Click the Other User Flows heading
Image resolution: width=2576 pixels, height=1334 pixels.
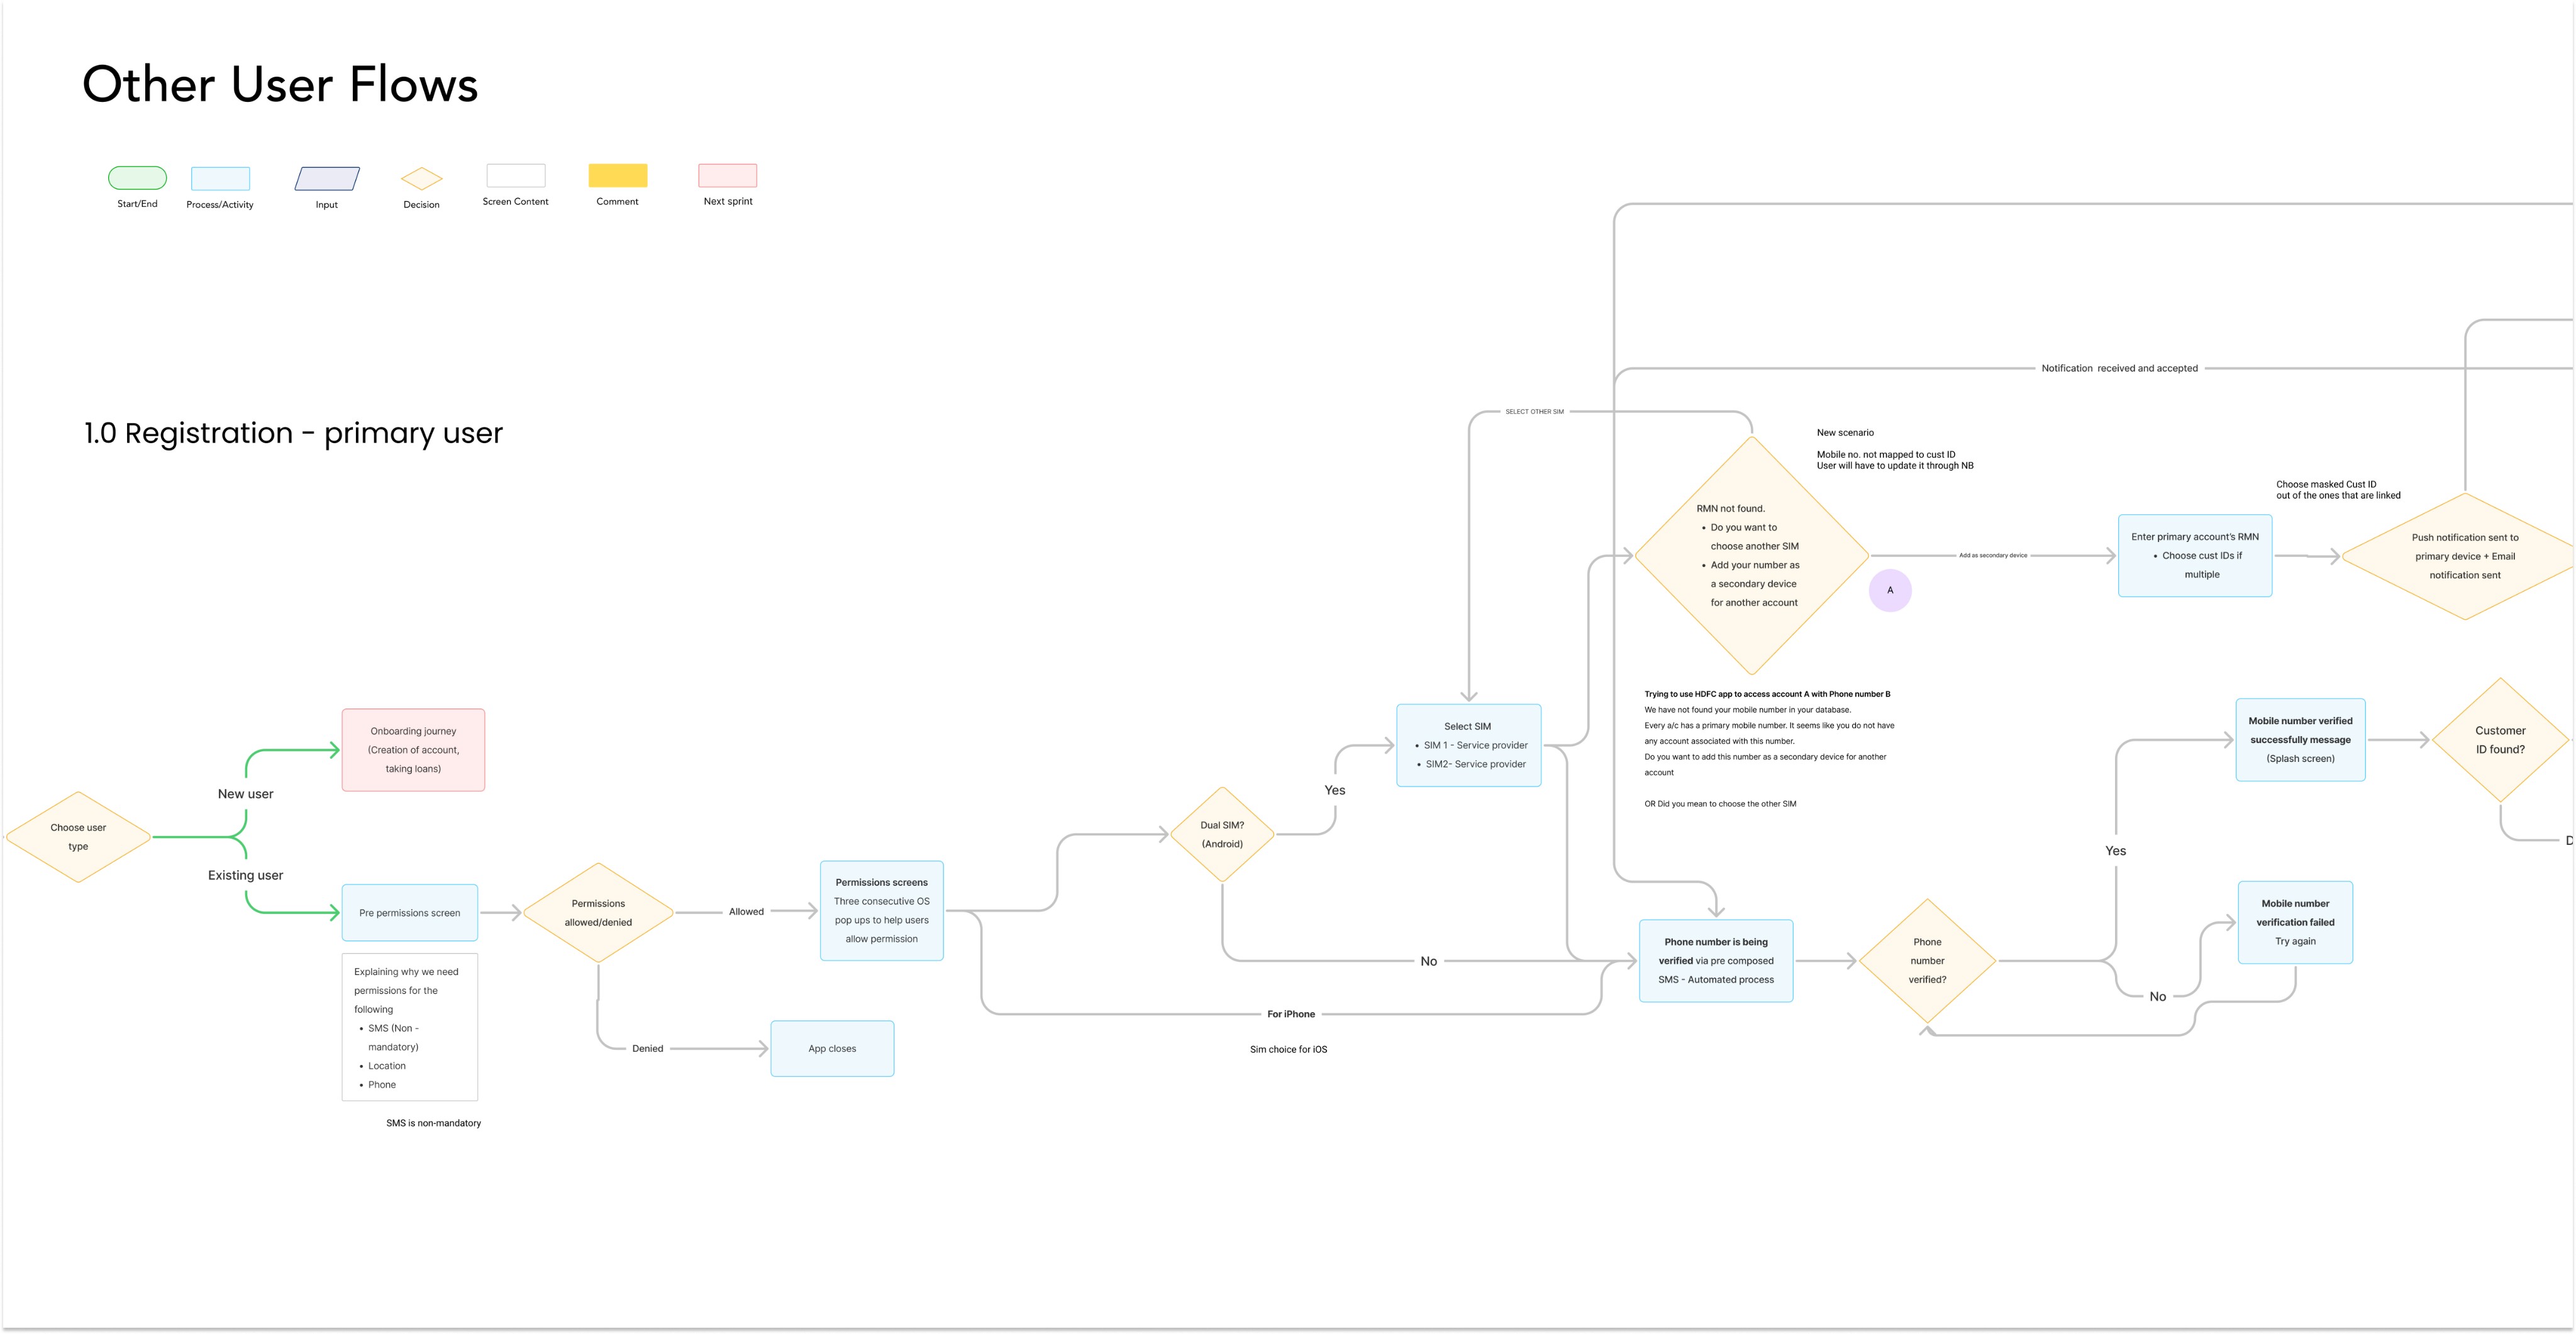[x=280, y=85]
